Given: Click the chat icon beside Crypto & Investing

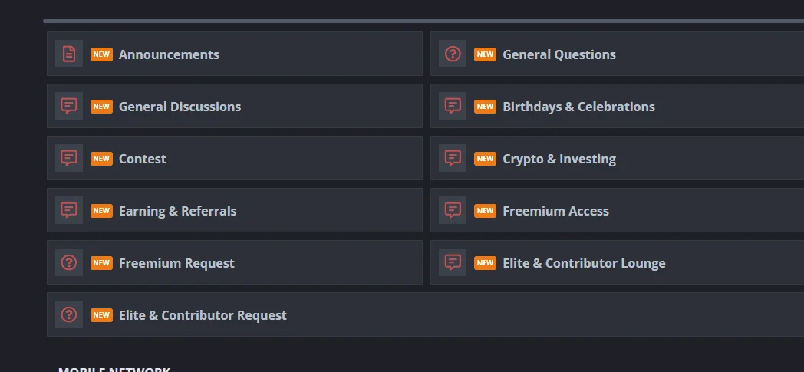Looking at the screenshot, I should [x=453, y=158].
